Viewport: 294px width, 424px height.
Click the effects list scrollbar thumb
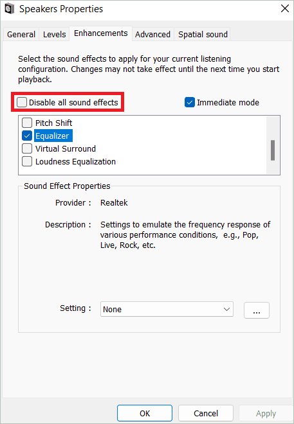273,150
